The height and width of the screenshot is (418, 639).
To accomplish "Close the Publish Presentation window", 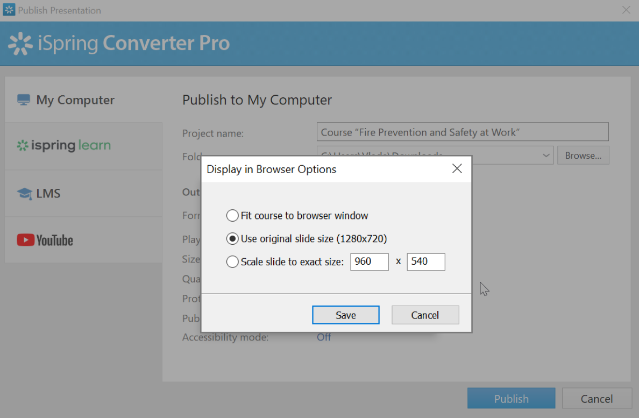I will click(627, 10).
